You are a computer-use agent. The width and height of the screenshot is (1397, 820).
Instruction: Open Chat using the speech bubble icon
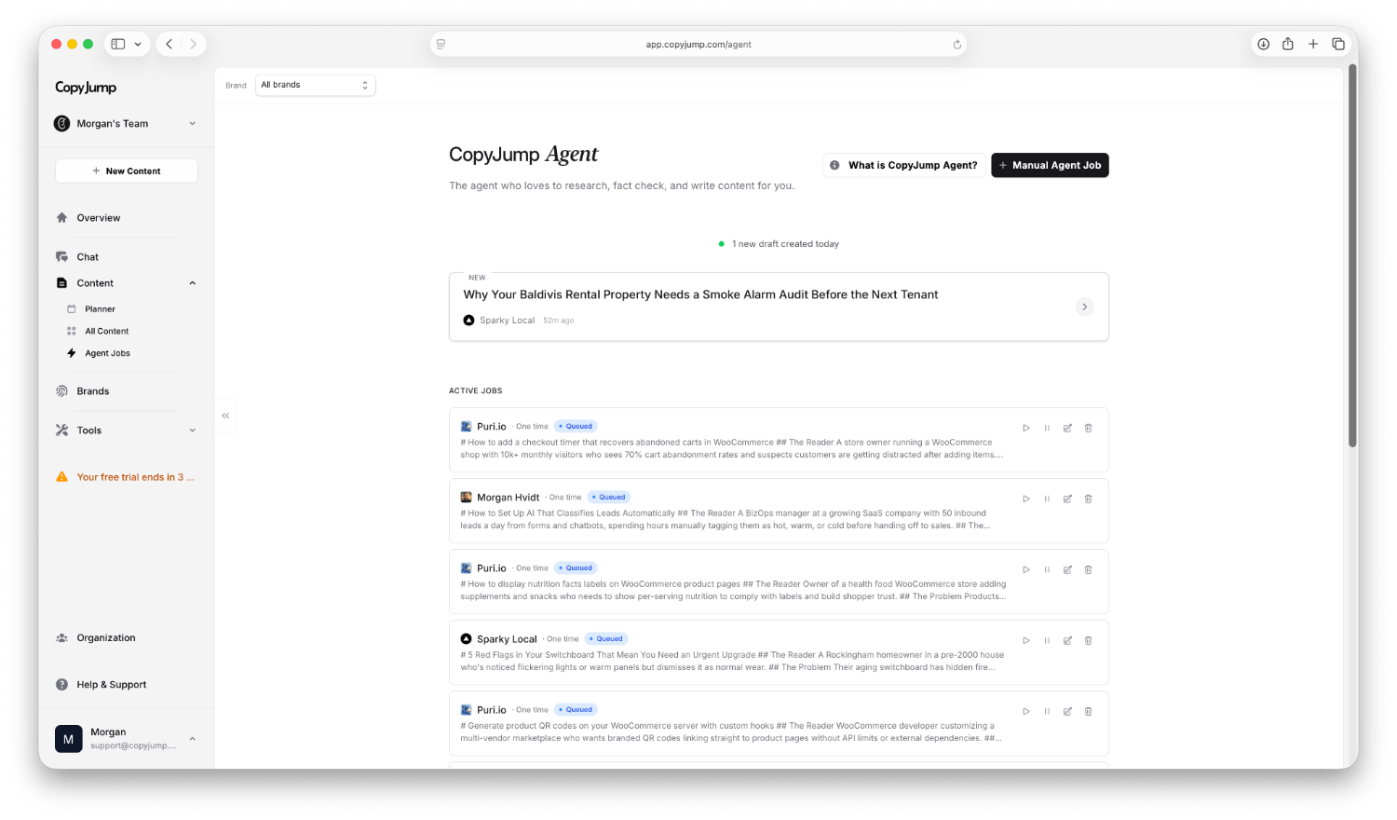pyautogui.click(x=61, y=256)
